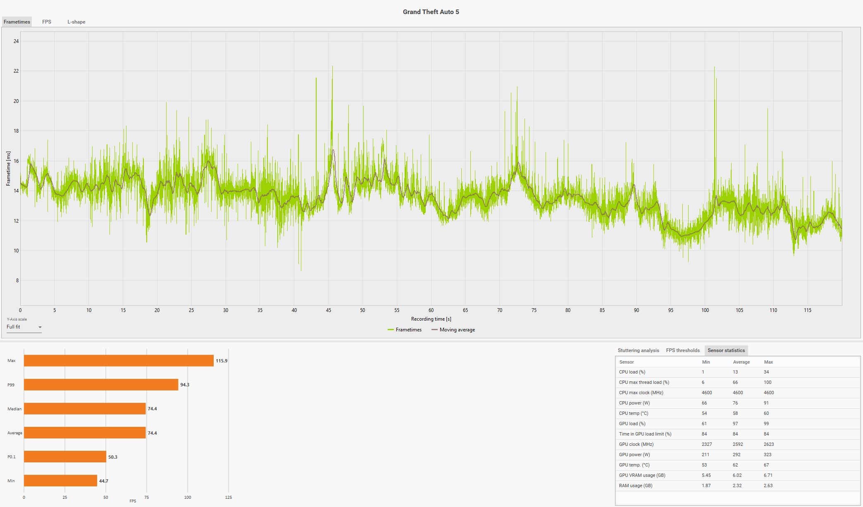Viewport: 863px width, 507px height.
Task: Click the 50.3 P0.1 value label
Action: (x=113, y=457)
